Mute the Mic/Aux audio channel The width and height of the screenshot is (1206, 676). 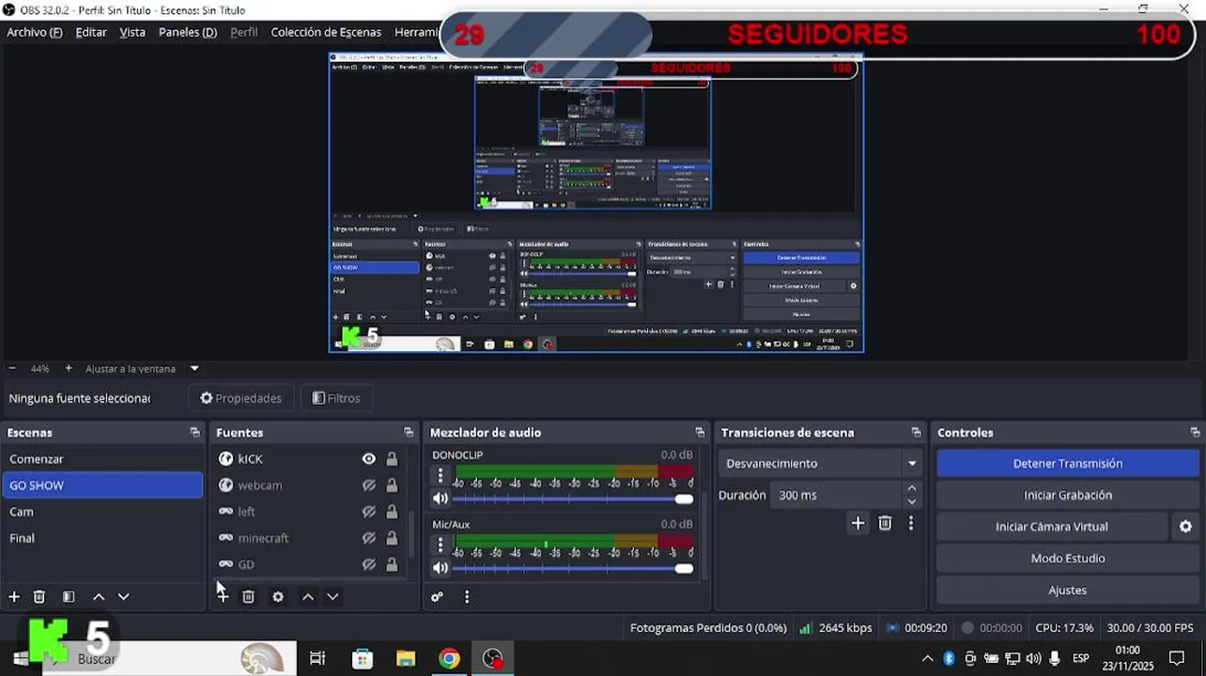pyautogui.click(x=440, y=568)
